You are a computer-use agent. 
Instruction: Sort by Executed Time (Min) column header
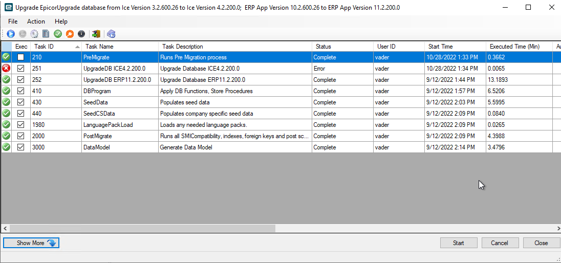520,47
